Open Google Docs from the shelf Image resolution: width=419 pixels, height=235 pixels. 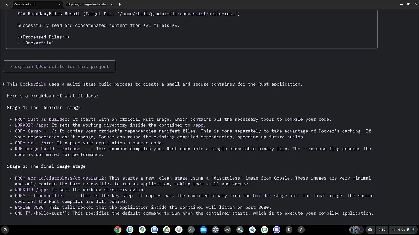click(x=154, y=230)
